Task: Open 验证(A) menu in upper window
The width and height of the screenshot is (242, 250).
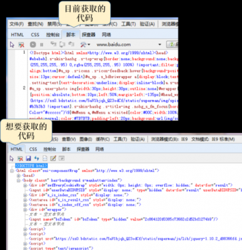Action: coord(147,24)
